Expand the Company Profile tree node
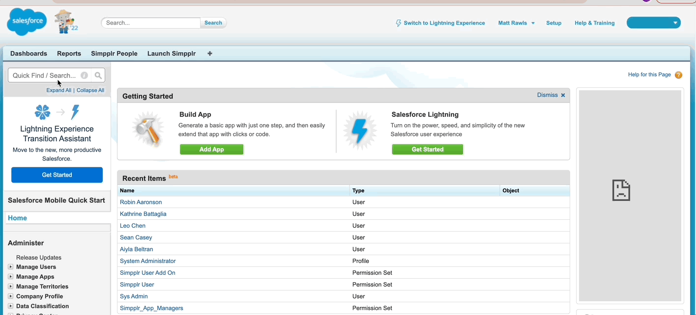Viewport: 696px width, 315px height. [10, 296]
